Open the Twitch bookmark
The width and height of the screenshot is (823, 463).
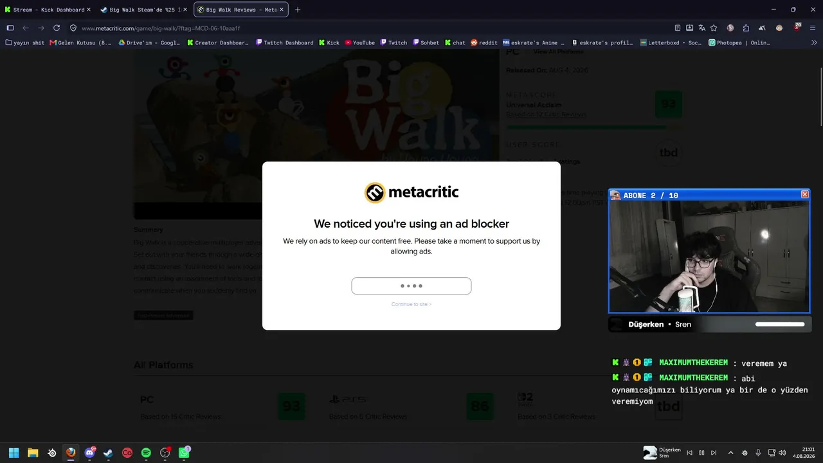pyautogui.click(x=393, y=43)
